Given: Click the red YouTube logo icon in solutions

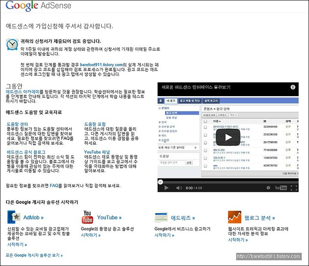Looking at the screenshot, I should [x=87, y=217].
